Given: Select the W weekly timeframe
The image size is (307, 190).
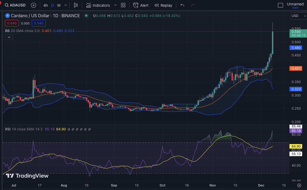Looking at the screenshot, I should 59,5.
